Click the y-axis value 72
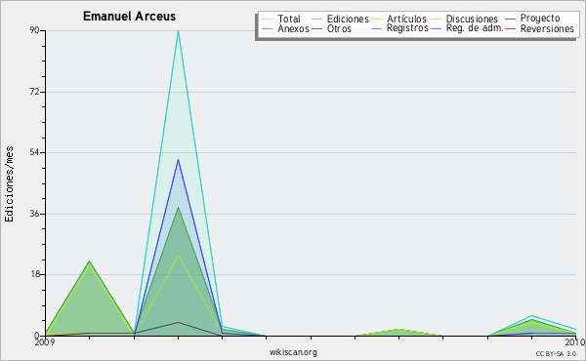The height and width of the screenshot is (361, 586). (x=35, y=92)
